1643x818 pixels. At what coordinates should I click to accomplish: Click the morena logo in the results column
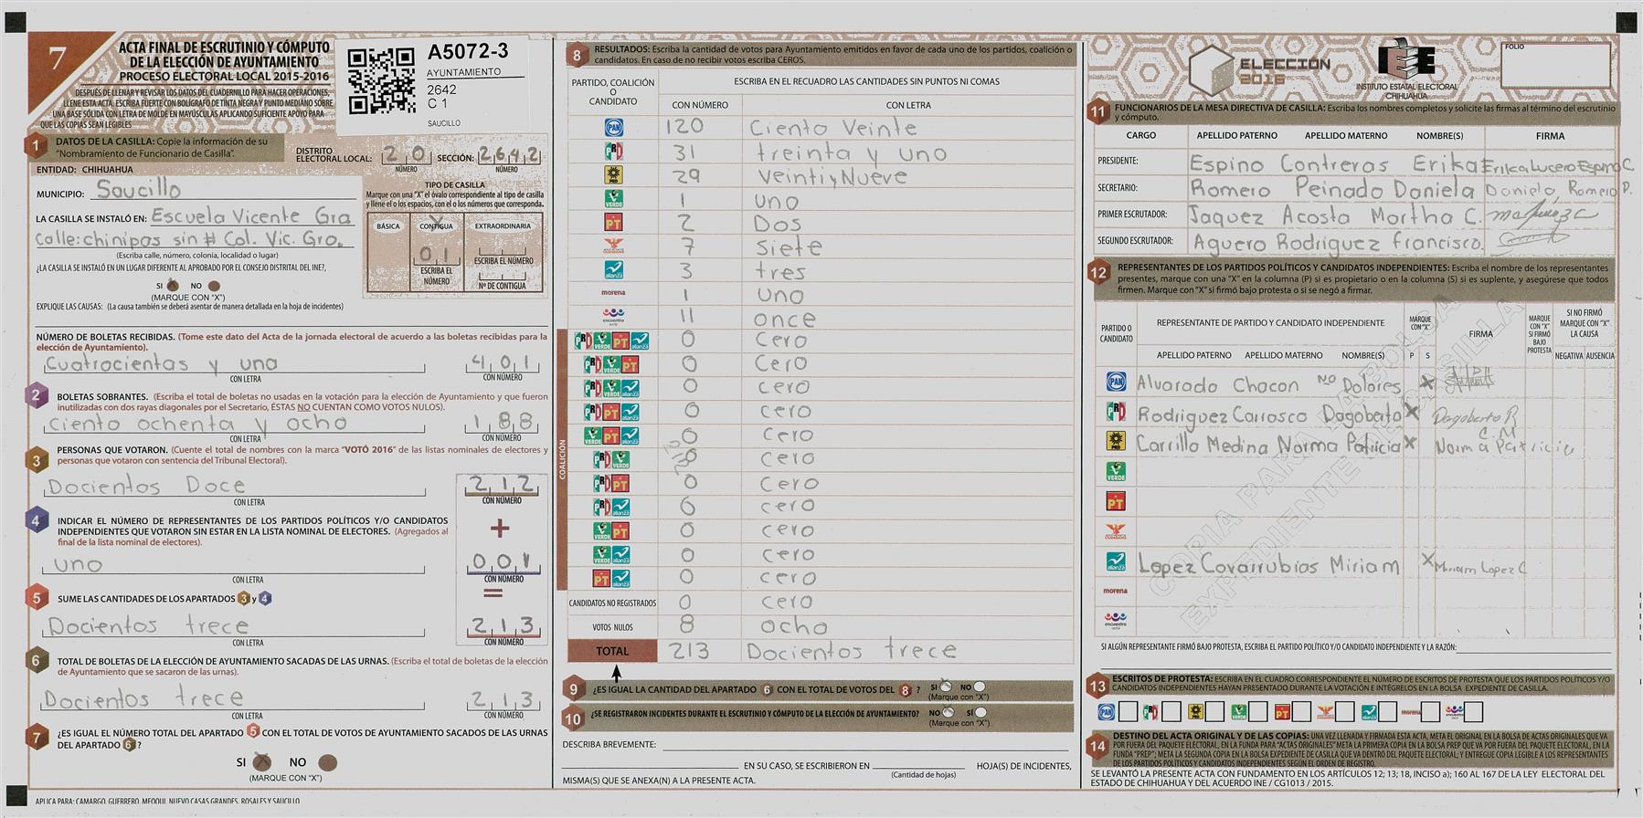(613, 293)
